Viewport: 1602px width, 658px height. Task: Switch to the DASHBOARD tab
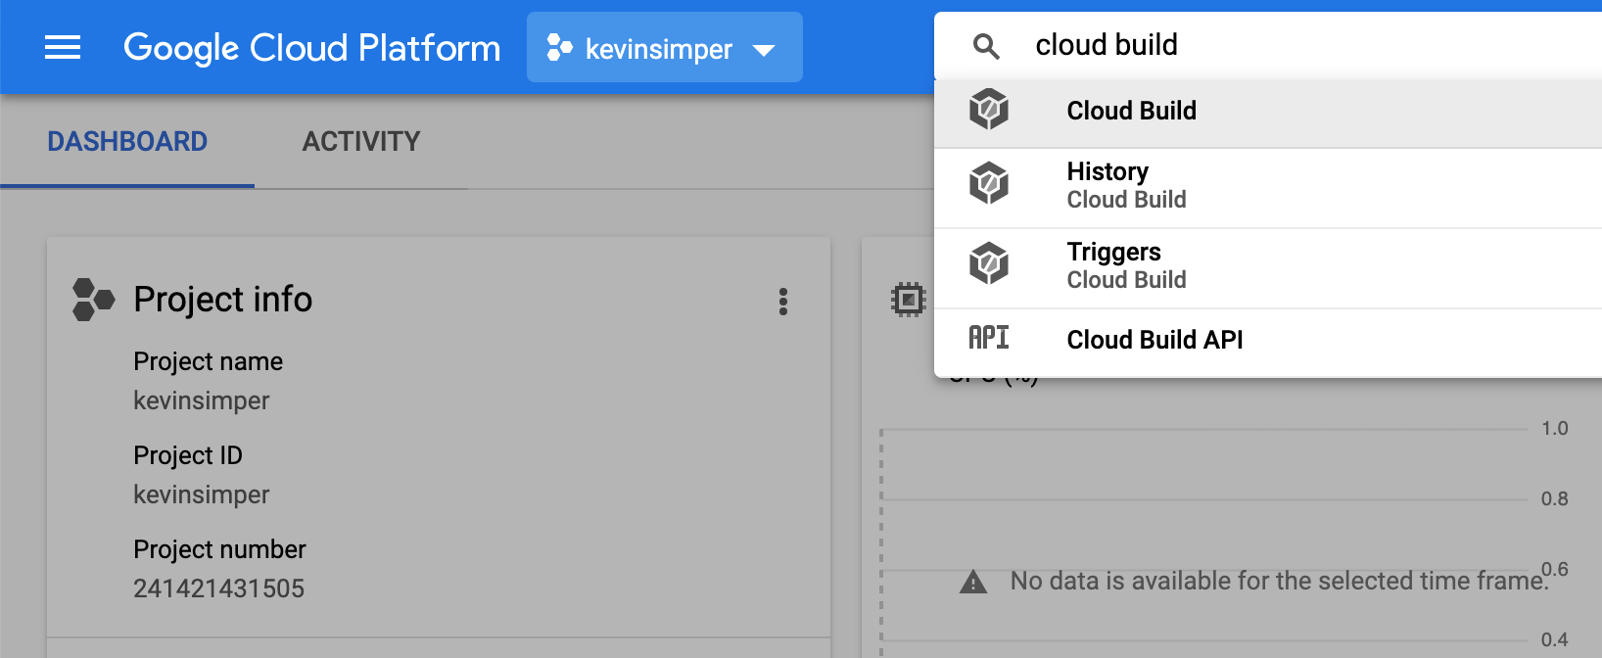[127, 142]
